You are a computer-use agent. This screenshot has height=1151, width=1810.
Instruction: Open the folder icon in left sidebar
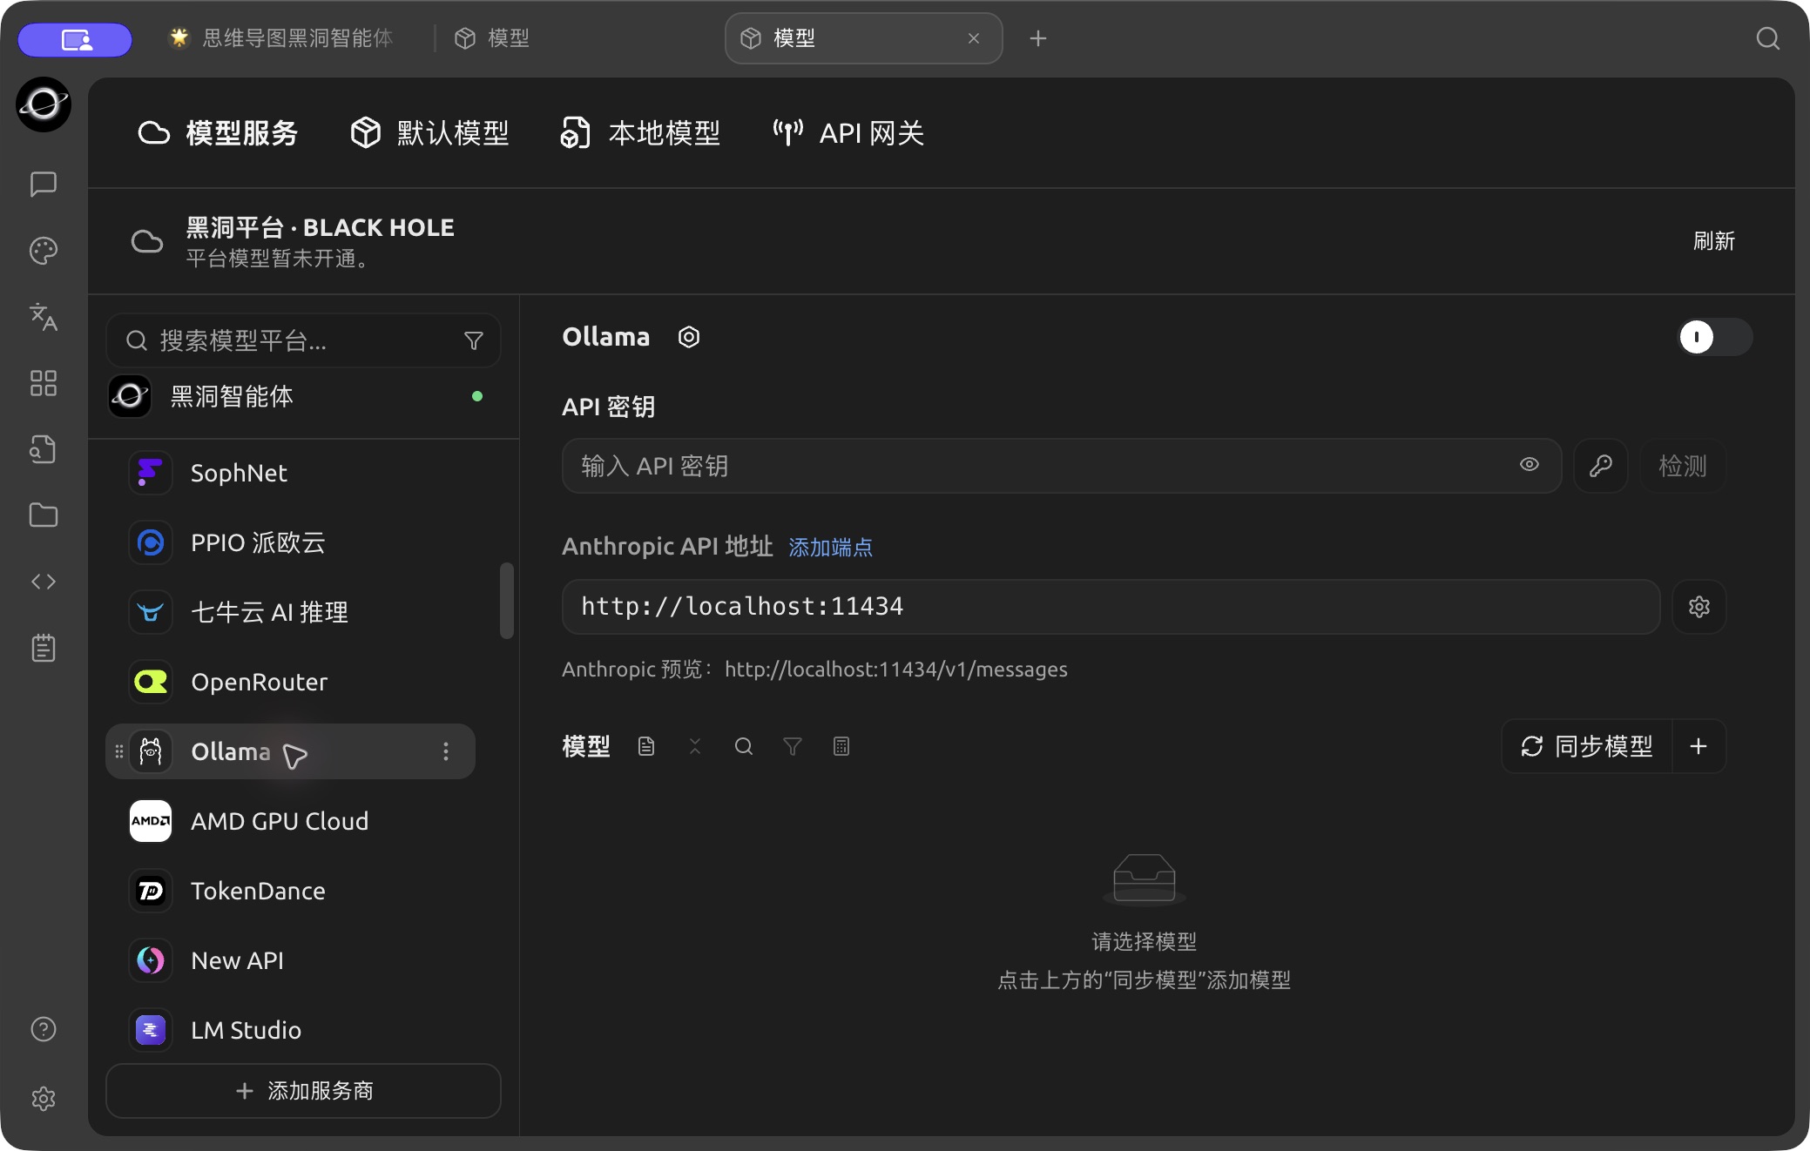pyautogui.click(x=44, y=515)
